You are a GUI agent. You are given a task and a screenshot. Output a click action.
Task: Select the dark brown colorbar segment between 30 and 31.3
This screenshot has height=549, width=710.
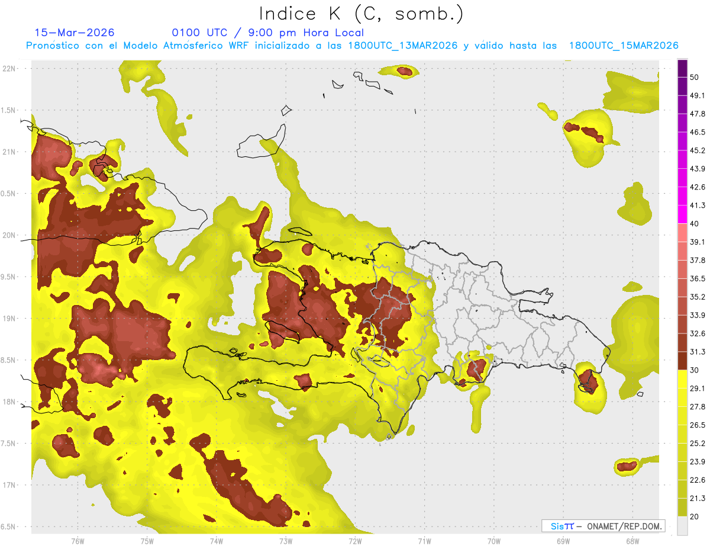682,361
